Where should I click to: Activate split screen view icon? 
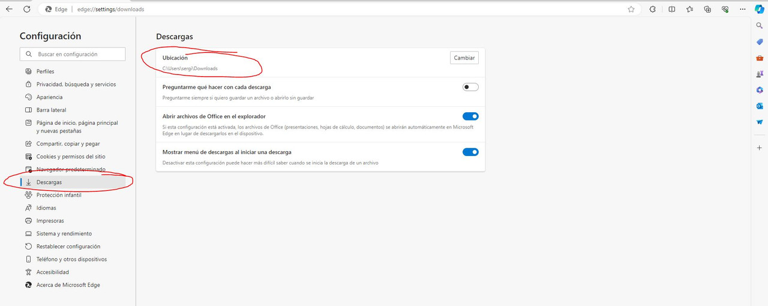pyautogui.click(x=672, y=9)
